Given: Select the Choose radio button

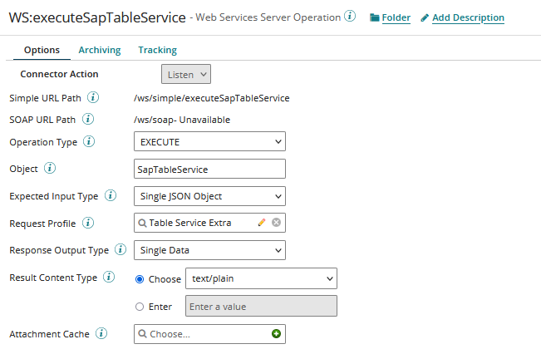Looking at the screenshot, I should pyautogui.click(x=140, y=278).
